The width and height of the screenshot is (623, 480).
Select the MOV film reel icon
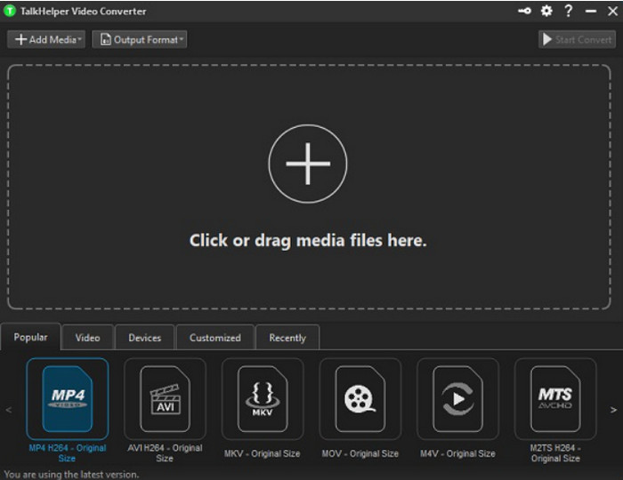click(x=360, y=399)
